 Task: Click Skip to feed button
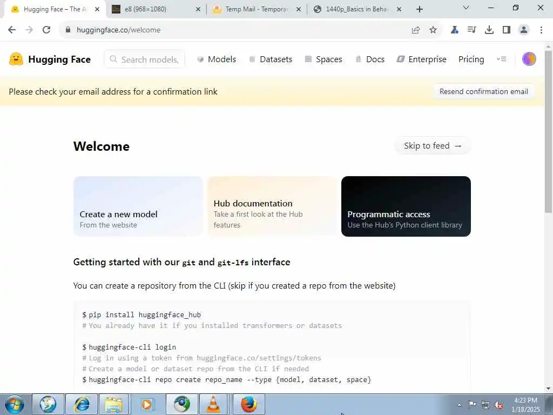433,146
